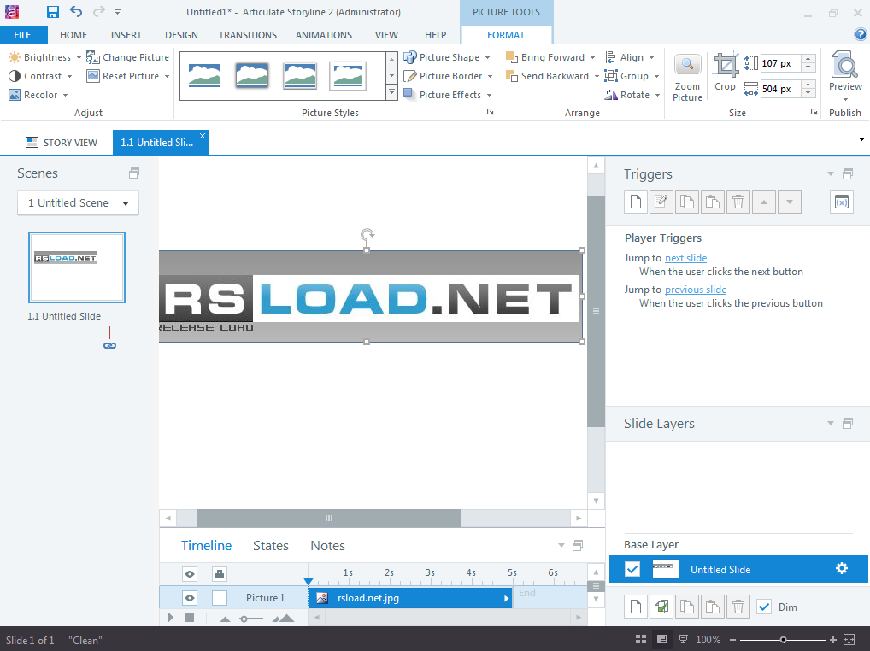Open Zoom Picture tool
Image resolution: width=870 pixels, height=651 pixels.
[687, 79]
